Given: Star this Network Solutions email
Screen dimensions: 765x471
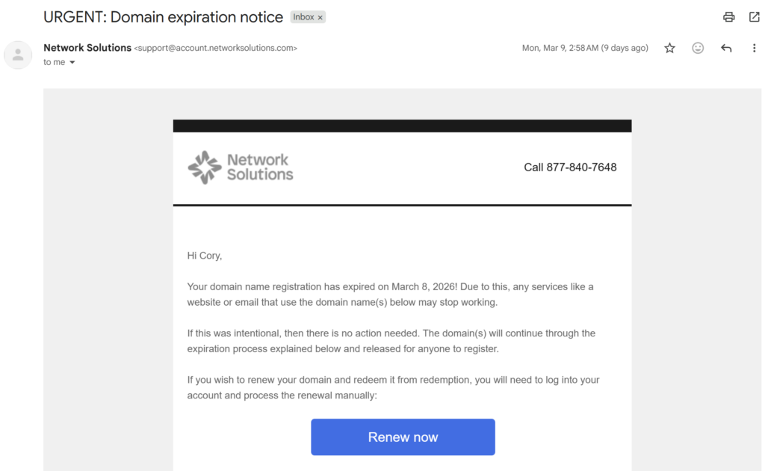Looking at the screenshot, I should [x=669, y=48].
